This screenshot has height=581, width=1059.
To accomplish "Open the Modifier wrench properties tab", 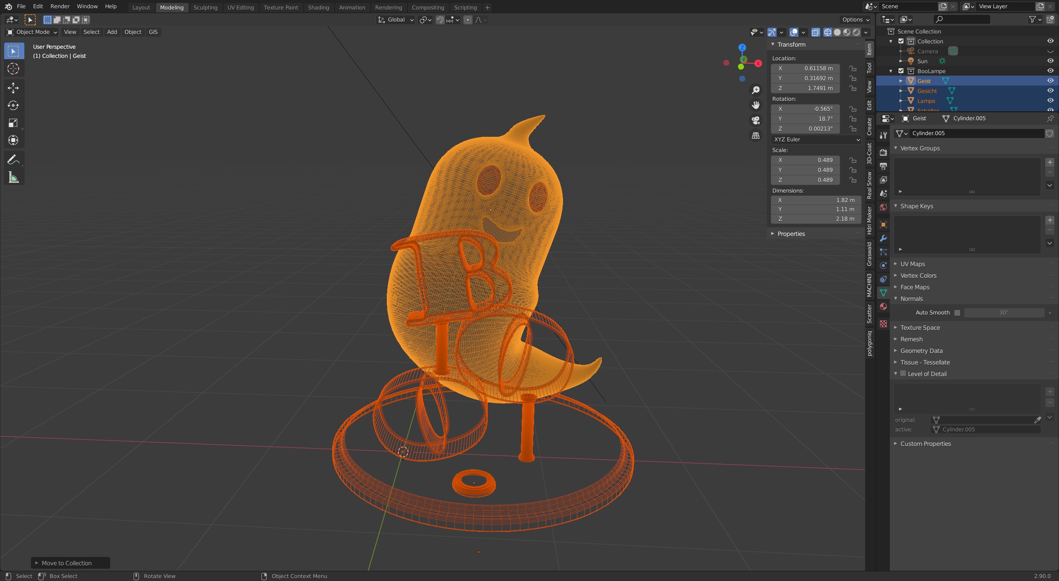I will click(883, 238).
